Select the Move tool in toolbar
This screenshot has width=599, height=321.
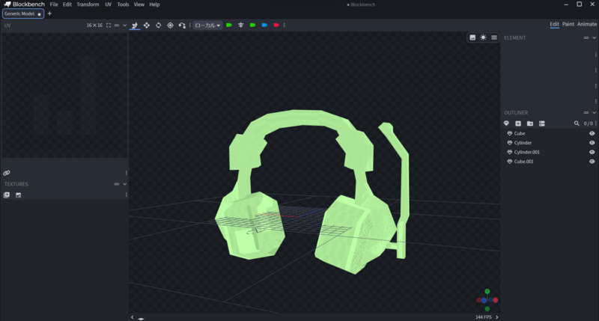point(146,25)
